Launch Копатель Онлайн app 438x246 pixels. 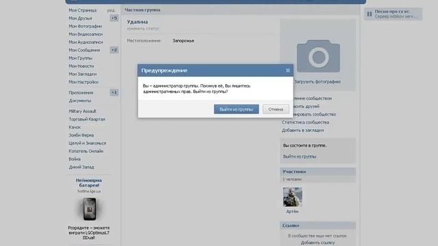point(86,151)
